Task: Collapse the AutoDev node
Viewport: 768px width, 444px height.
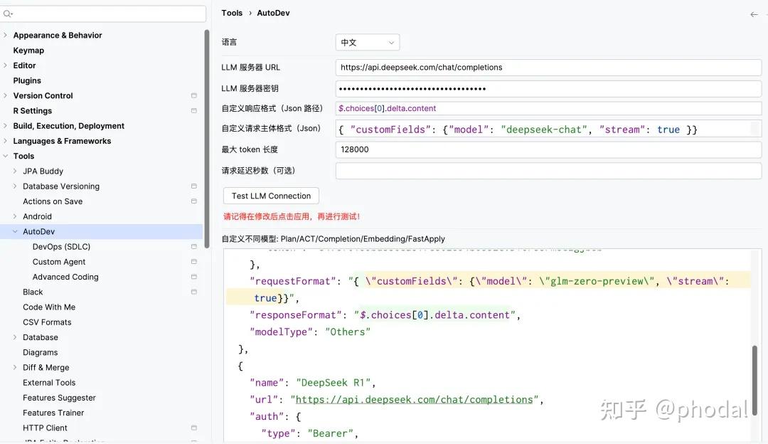Action: point(14,231)
